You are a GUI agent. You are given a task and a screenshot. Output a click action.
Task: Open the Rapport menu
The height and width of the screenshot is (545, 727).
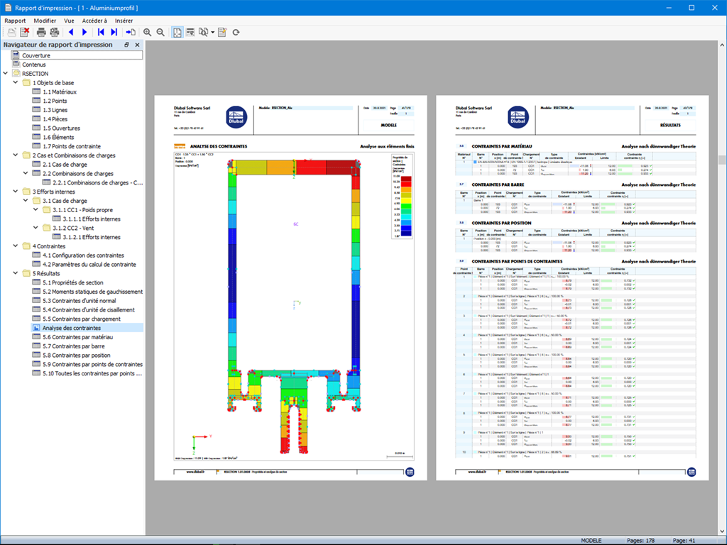tap(16, 21)
